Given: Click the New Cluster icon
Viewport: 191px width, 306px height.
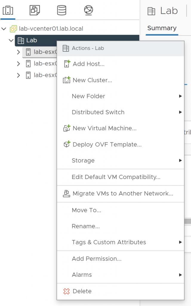Looking at the screenshot, I should [x=67, y=80].
